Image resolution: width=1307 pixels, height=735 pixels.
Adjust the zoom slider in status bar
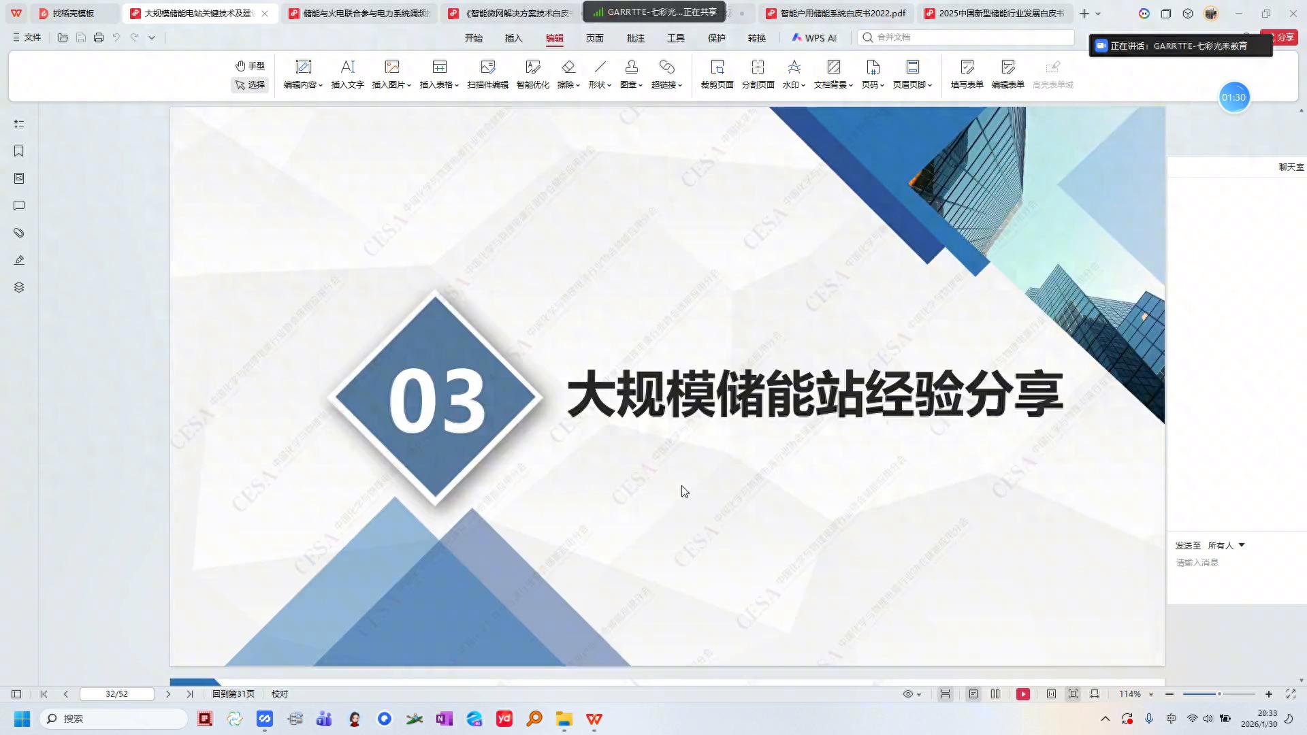[x=1219, y=694]
